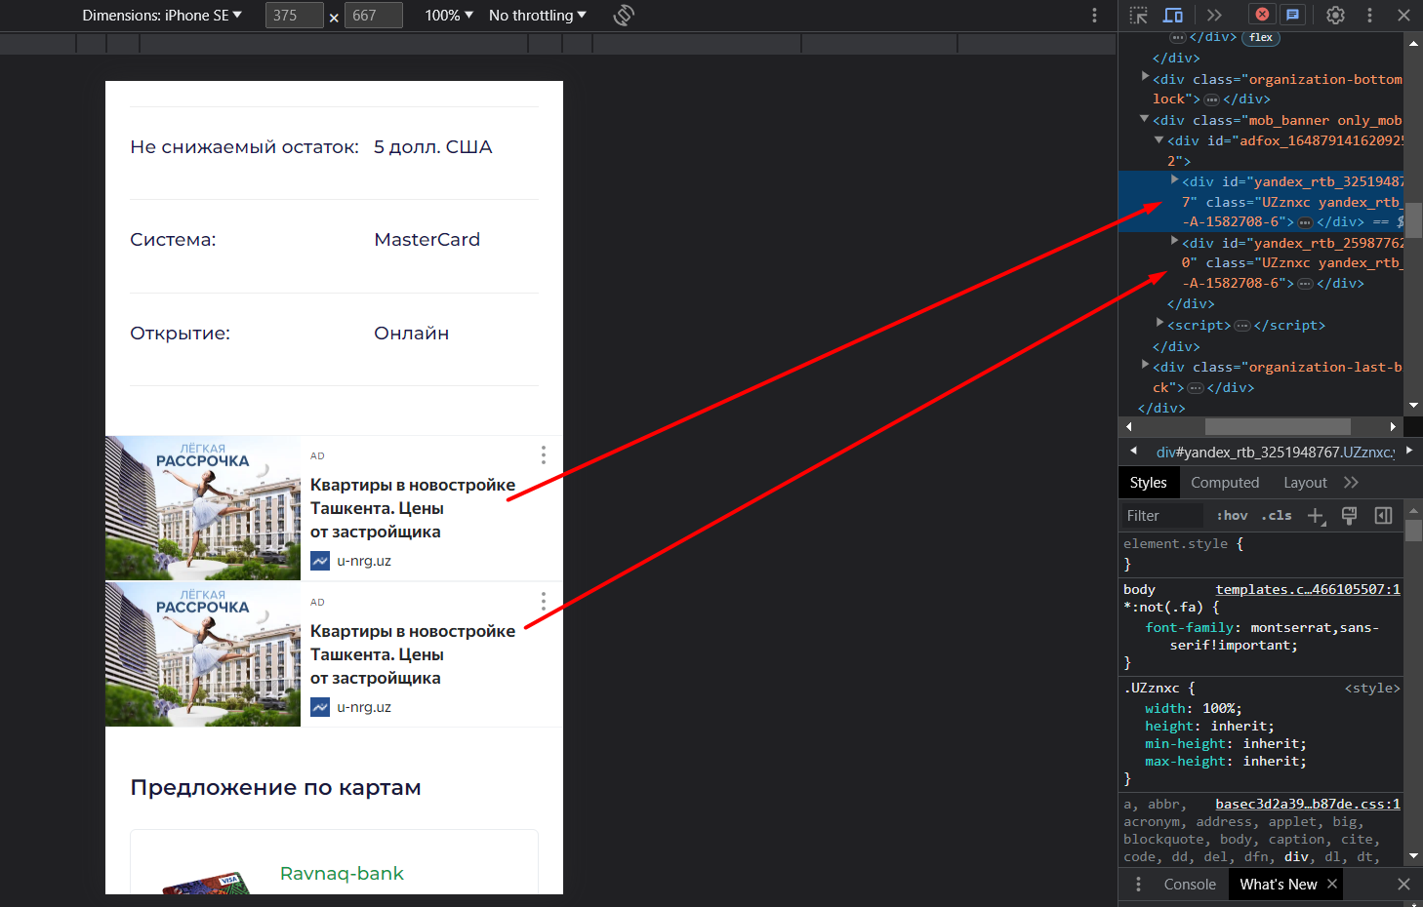Click the MasterCard system value
The image size is (1423, 907).
[427, 239]
